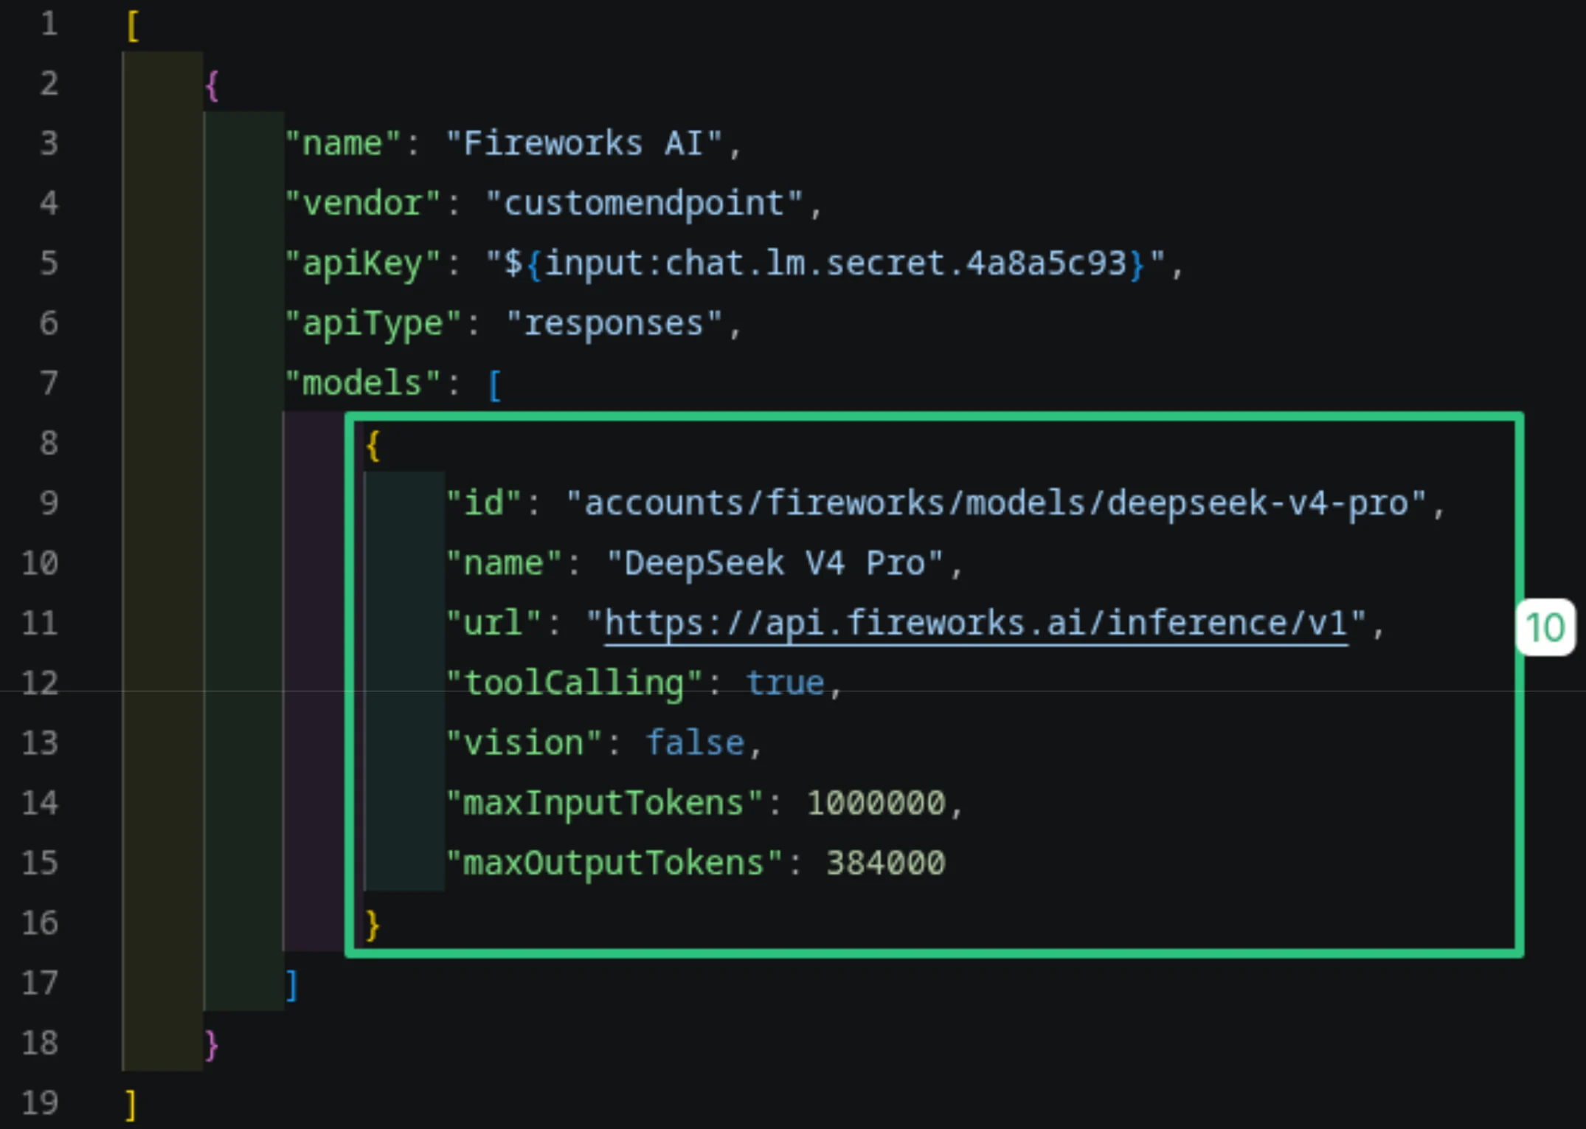This screenshot has height=1129, width=1586.
Task: Click the "apiType" key
Action: pos(373,324)
